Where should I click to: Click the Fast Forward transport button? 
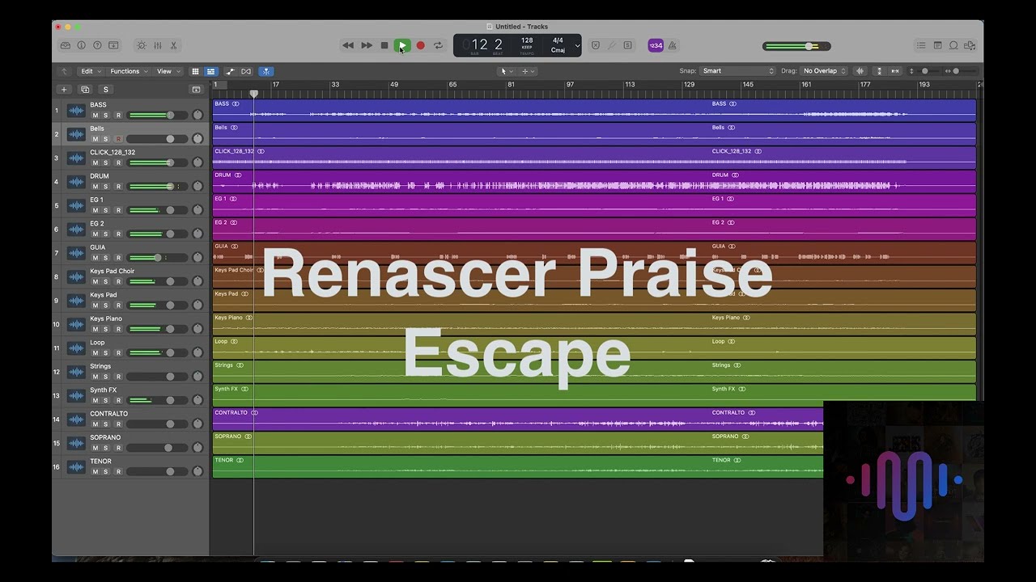pyautogui.click(x=367, y=45)
